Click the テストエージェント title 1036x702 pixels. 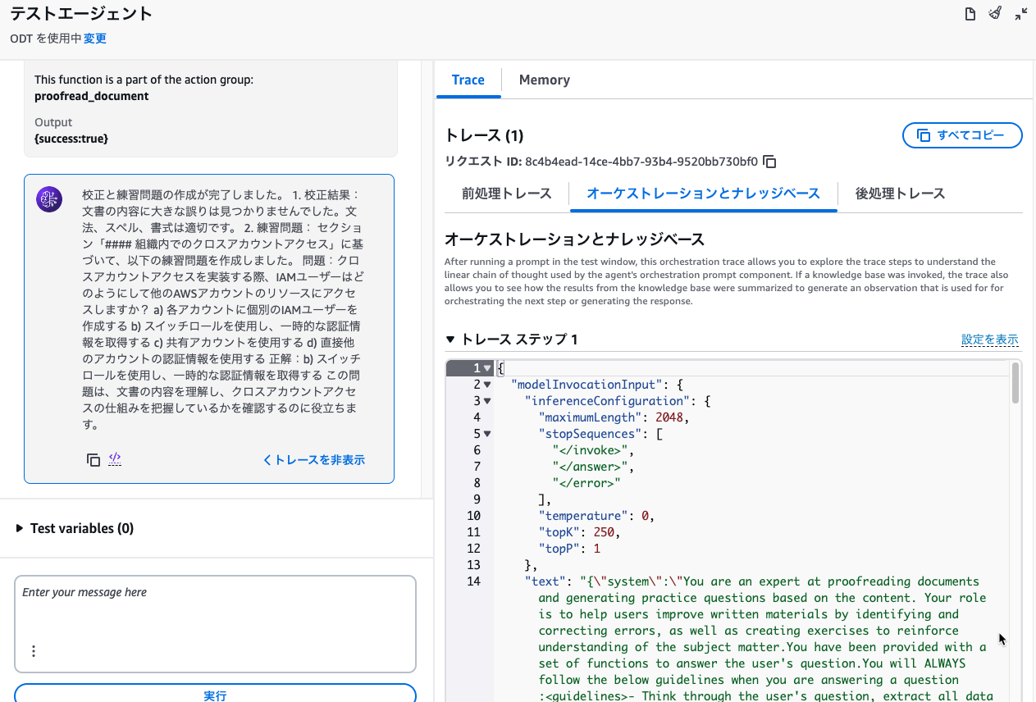pyautogui.click(x=81, y=14)
